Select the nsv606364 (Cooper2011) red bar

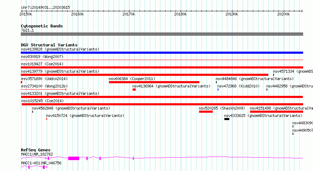point(154,82)
